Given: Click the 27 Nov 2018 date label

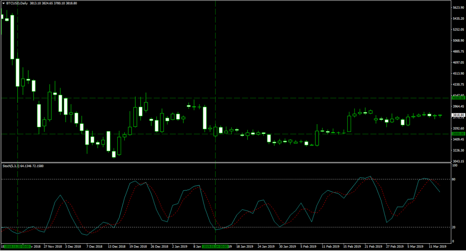Looking at the screenshot, I should click(x=53, y=246).
